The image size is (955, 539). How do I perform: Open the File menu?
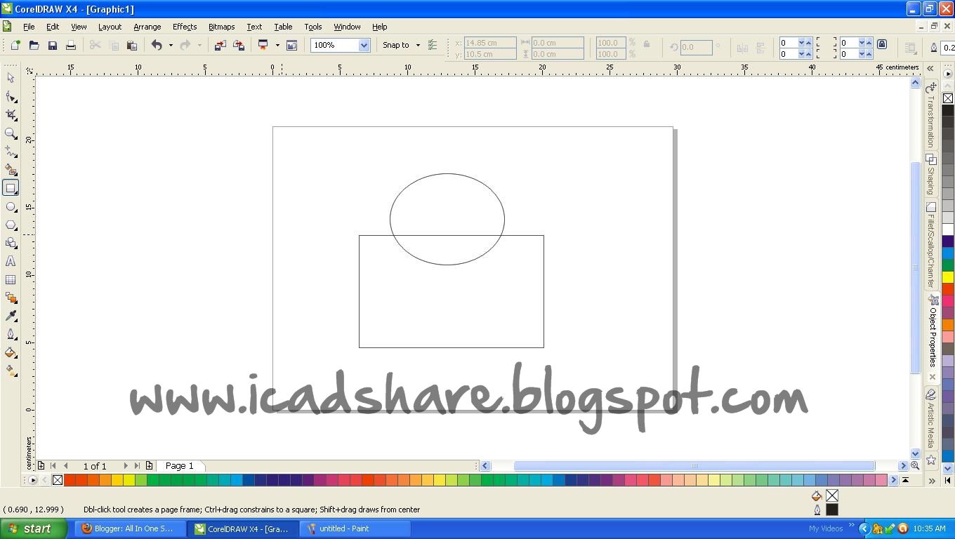(x=29, y=27)
